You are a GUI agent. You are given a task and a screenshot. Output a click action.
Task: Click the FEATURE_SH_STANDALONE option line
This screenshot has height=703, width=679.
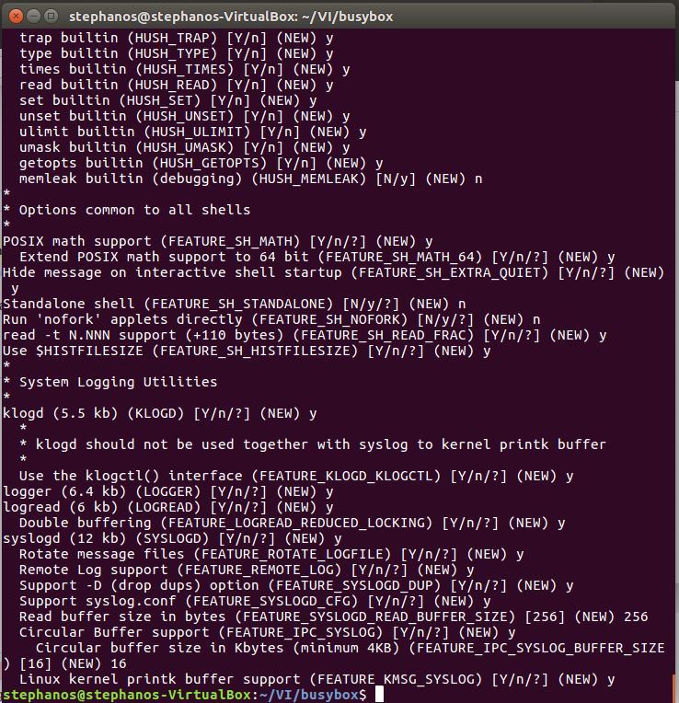234,304
